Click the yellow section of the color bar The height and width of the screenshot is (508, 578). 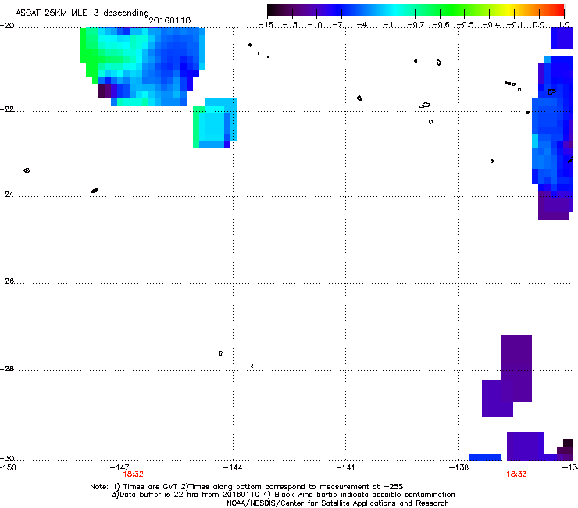coord(507,9)
